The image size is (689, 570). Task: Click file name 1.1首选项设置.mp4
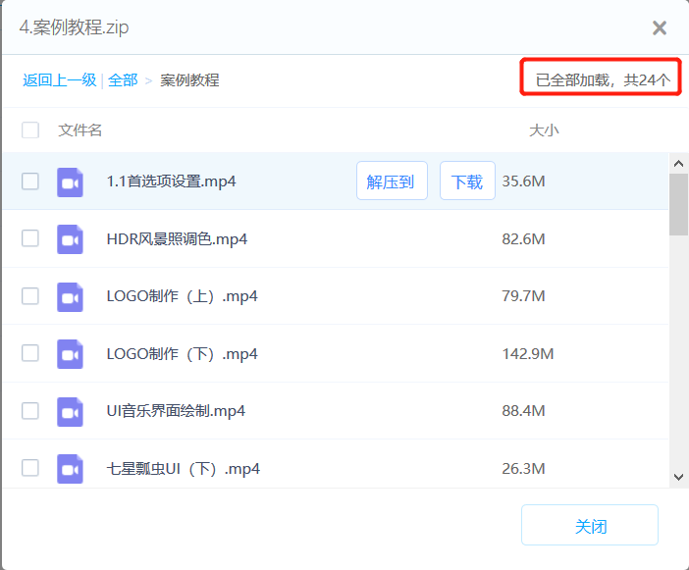click(172, 181)
